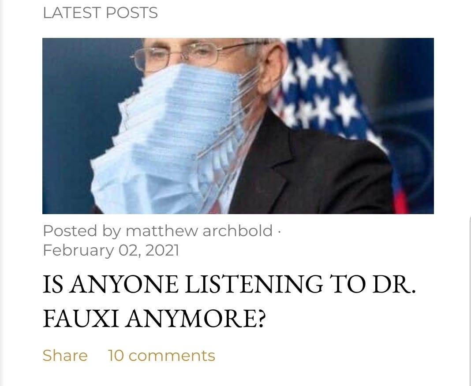Click the word POSTS in section heading
Viewport: 471px width, 386px height.
(x=132, y=13)
